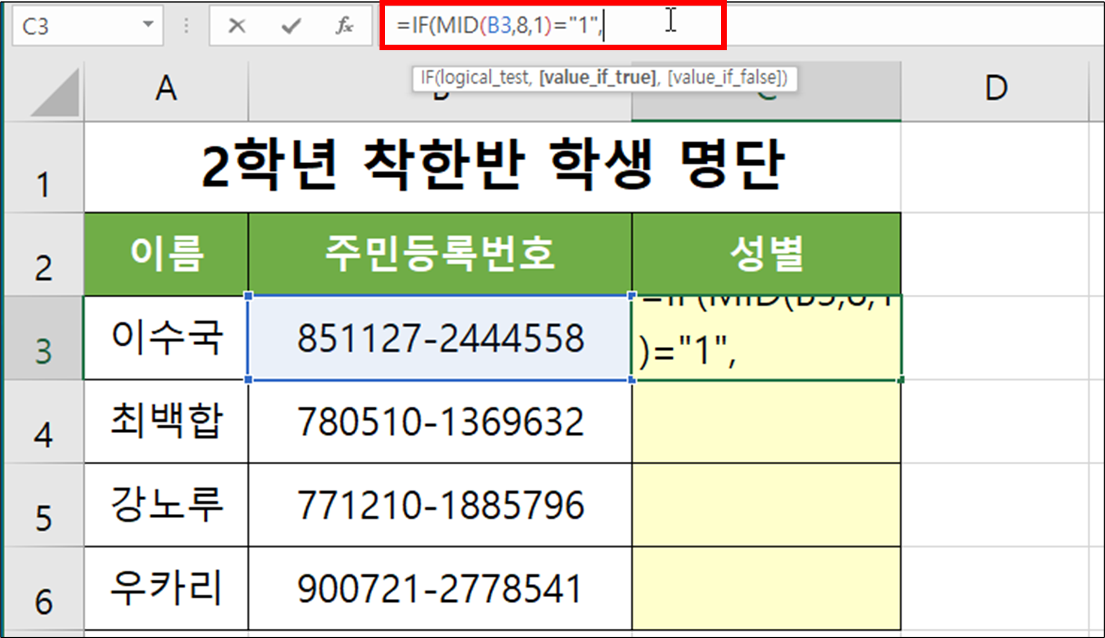Click the cell containing '이수국'
Viewport: 1105px width, 638px height.
(166, 338)
